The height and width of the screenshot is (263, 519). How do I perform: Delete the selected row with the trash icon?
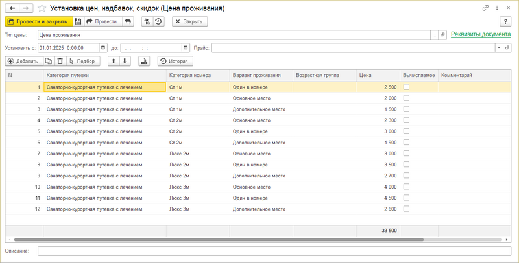(x=60, y=61)
